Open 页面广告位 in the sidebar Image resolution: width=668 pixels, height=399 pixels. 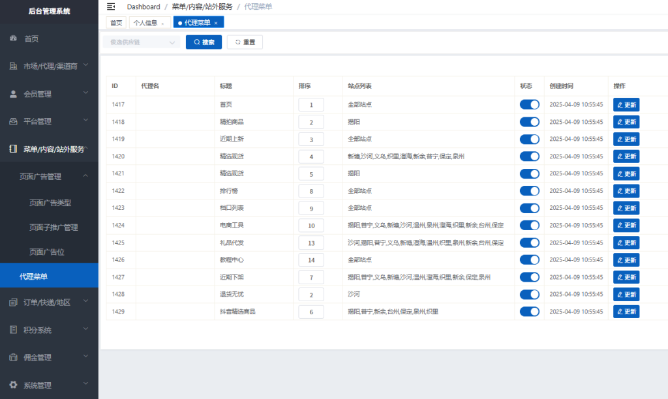[x=47, y=252]
